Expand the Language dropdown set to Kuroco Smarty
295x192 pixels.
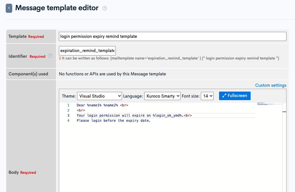[162, 96]
